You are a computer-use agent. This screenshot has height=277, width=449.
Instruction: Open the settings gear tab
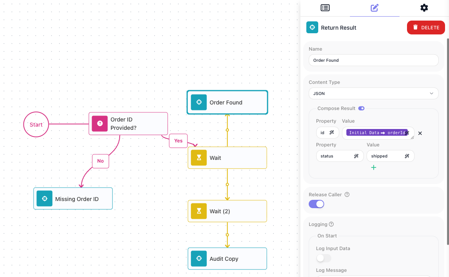coord(424,8)
